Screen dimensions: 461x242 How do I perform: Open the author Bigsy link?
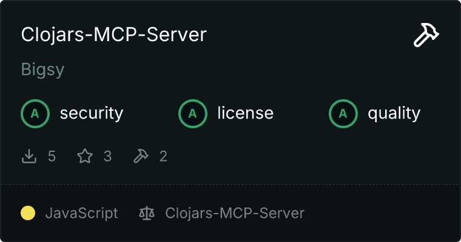tap(42, 70)
